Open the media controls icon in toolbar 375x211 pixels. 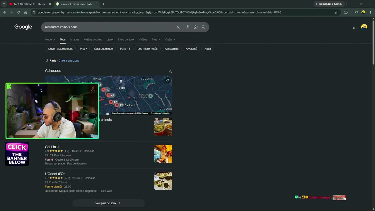(356, 12)
